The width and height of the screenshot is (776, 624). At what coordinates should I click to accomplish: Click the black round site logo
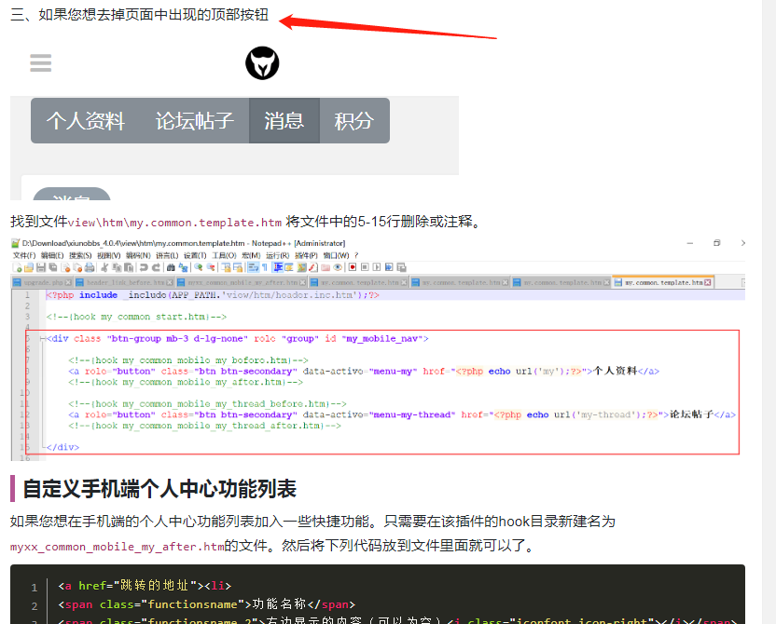[x=262, y=63]
